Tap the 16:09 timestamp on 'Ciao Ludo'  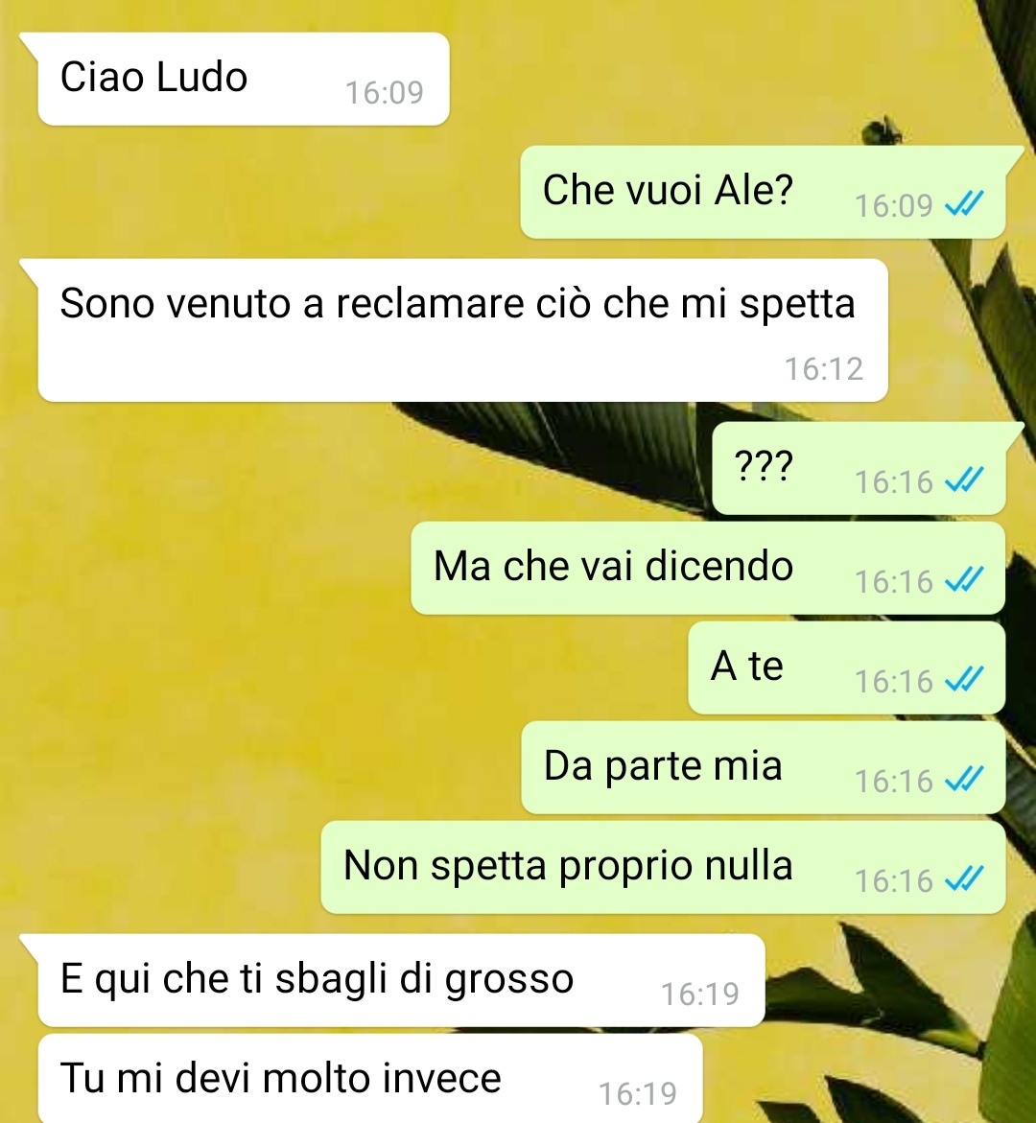pos(385,92)
